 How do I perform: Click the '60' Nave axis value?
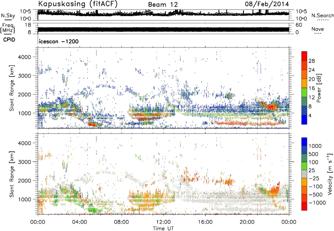point(299,25)
